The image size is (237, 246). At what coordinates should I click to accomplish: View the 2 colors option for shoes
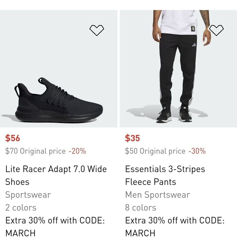[x=21, y=207]
